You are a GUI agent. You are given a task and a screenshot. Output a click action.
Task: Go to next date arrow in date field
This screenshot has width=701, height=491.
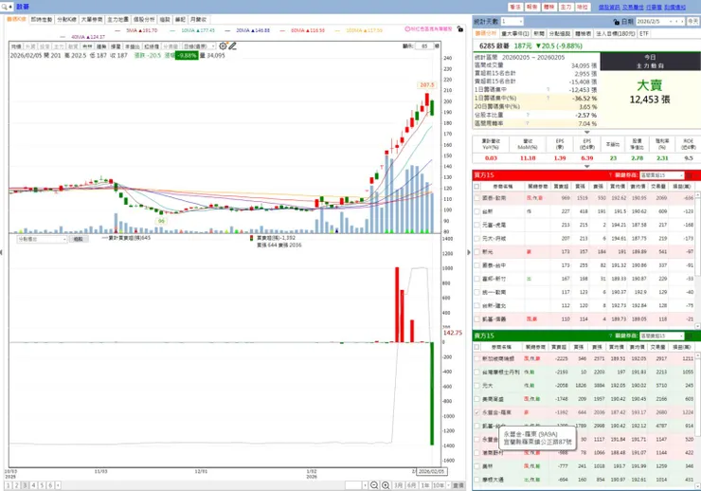click(682, 22)
